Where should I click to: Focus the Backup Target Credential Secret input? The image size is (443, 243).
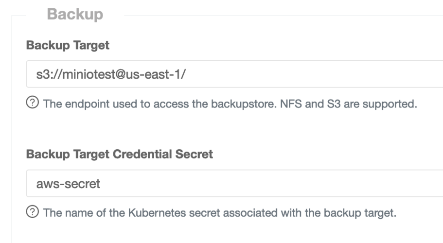tap(234, 183)
